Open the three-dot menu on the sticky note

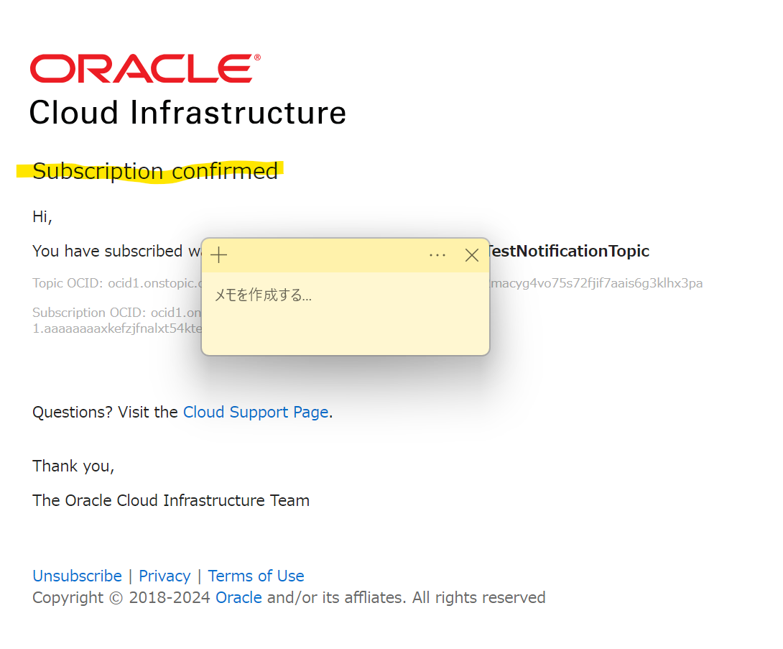[x=437, y=255]
